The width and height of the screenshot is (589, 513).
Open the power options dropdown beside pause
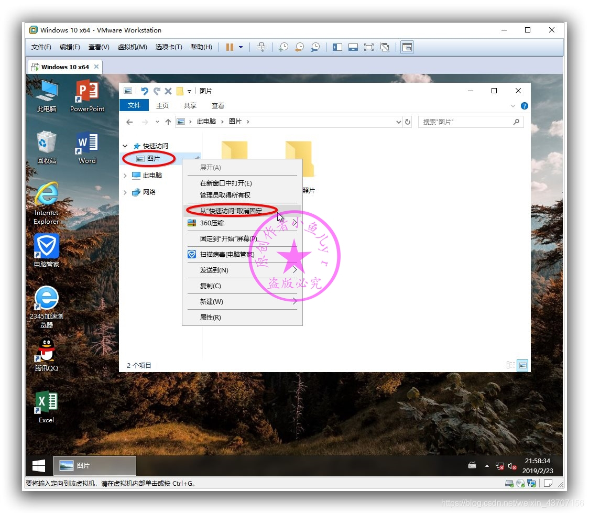click(240, 47)
